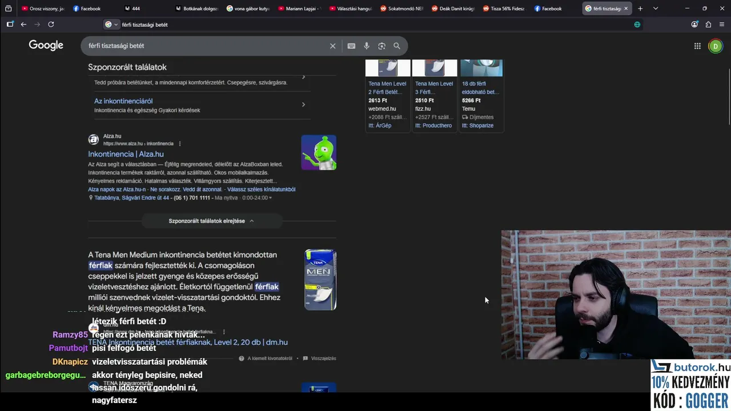This screenshot has width=731, height=411.
Task: Click the '2613 Ft' price
Action: (377, 100)
